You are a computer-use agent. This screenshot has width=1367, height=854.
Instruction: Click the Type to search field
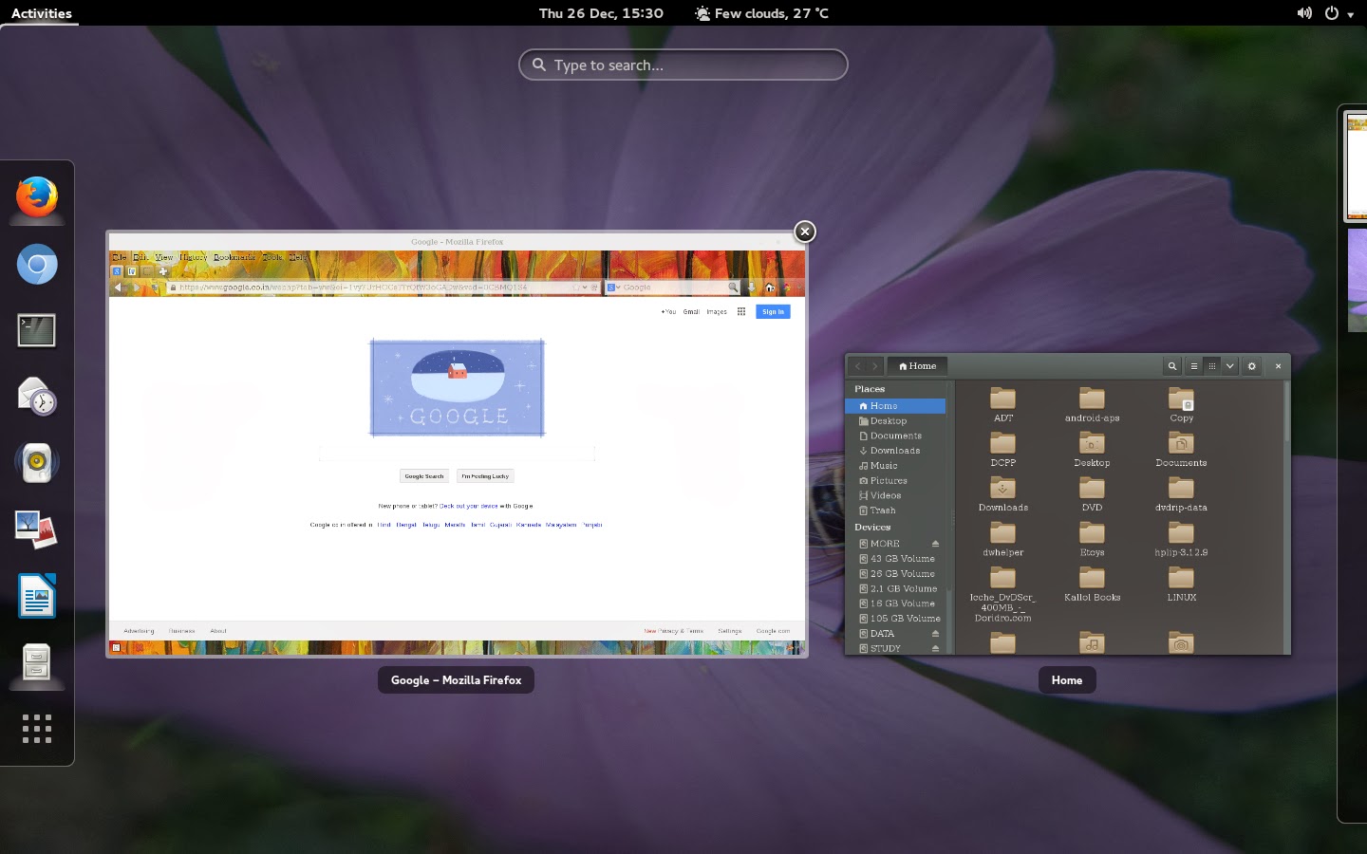click(x=683, y=65)
